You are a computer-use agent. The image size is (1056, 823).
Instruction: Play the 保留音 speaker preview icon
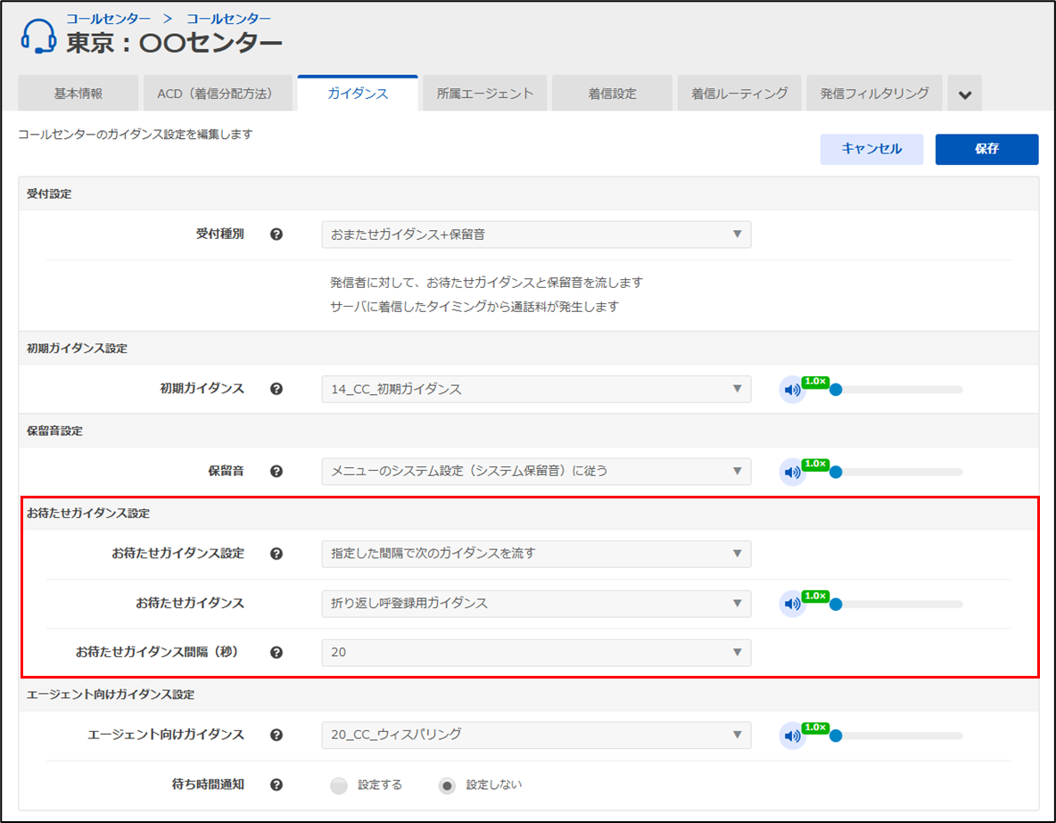791,472
